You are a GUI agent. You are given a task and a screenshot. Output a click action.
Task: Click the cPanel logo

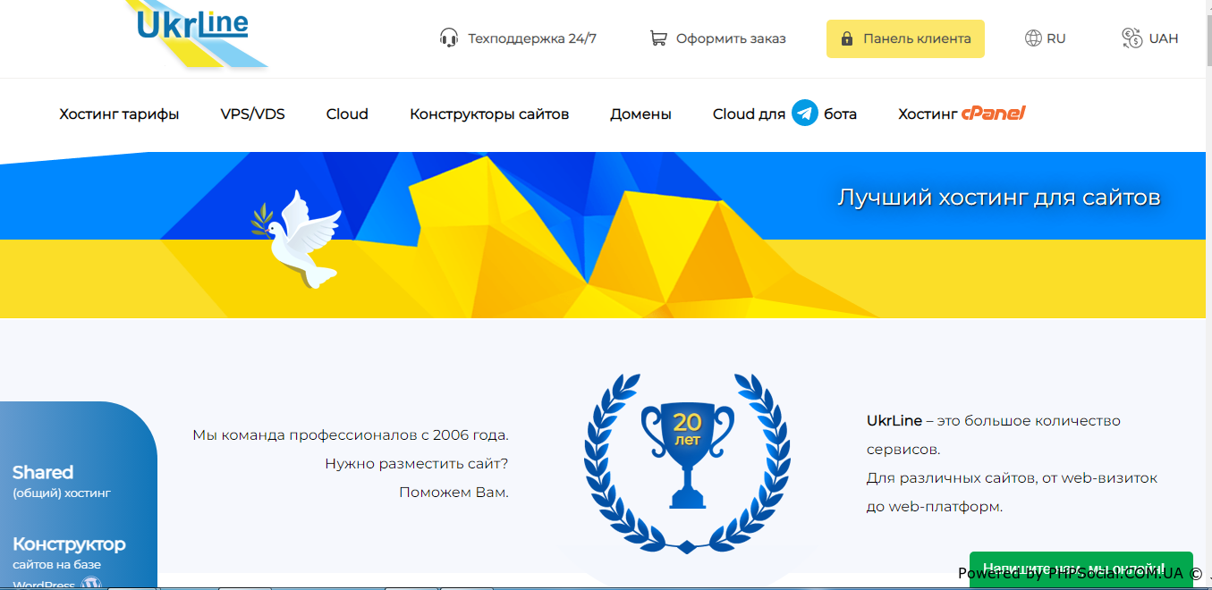pyautogui.click(x=993, y=114)
